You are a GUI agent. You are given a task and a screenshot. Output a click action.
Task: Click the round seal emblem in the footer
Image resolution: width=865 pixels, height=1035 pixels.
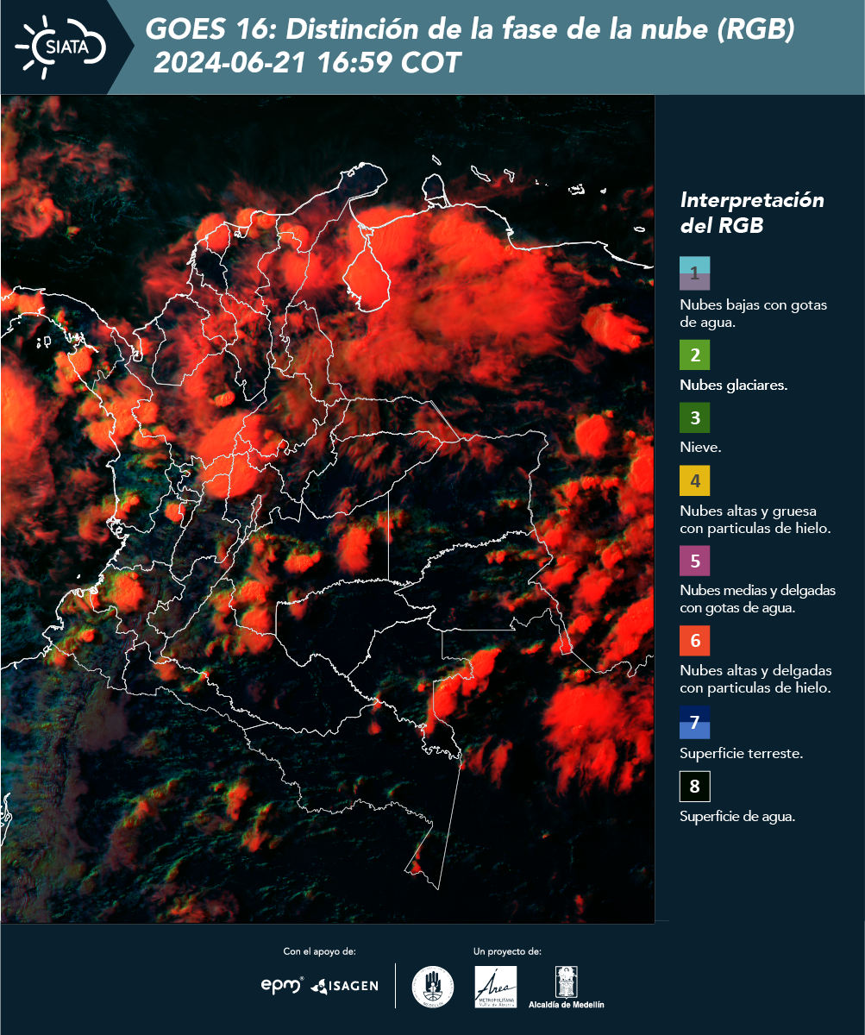pyautogui.click(x=433, y=986)
